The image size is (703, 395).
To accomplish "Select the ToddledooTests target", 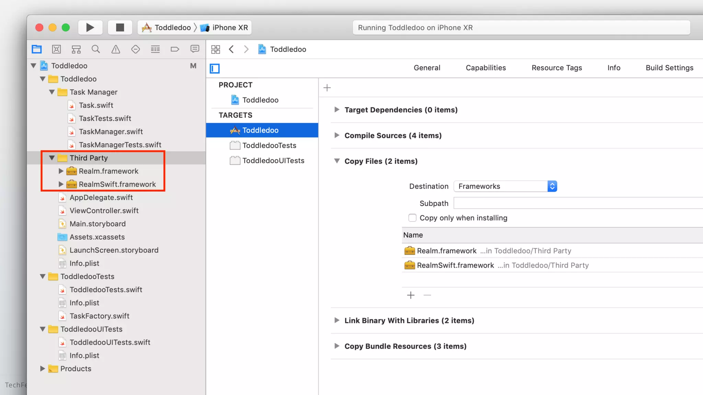I will pos(269,145).
